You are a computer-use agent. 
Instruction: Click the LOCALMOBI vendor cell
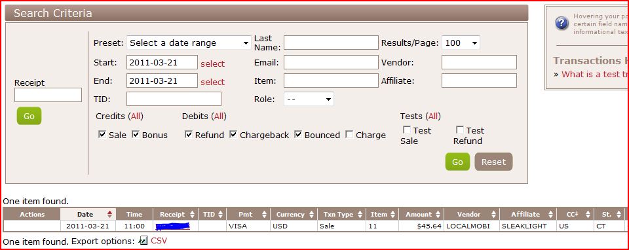coord(472,226)
